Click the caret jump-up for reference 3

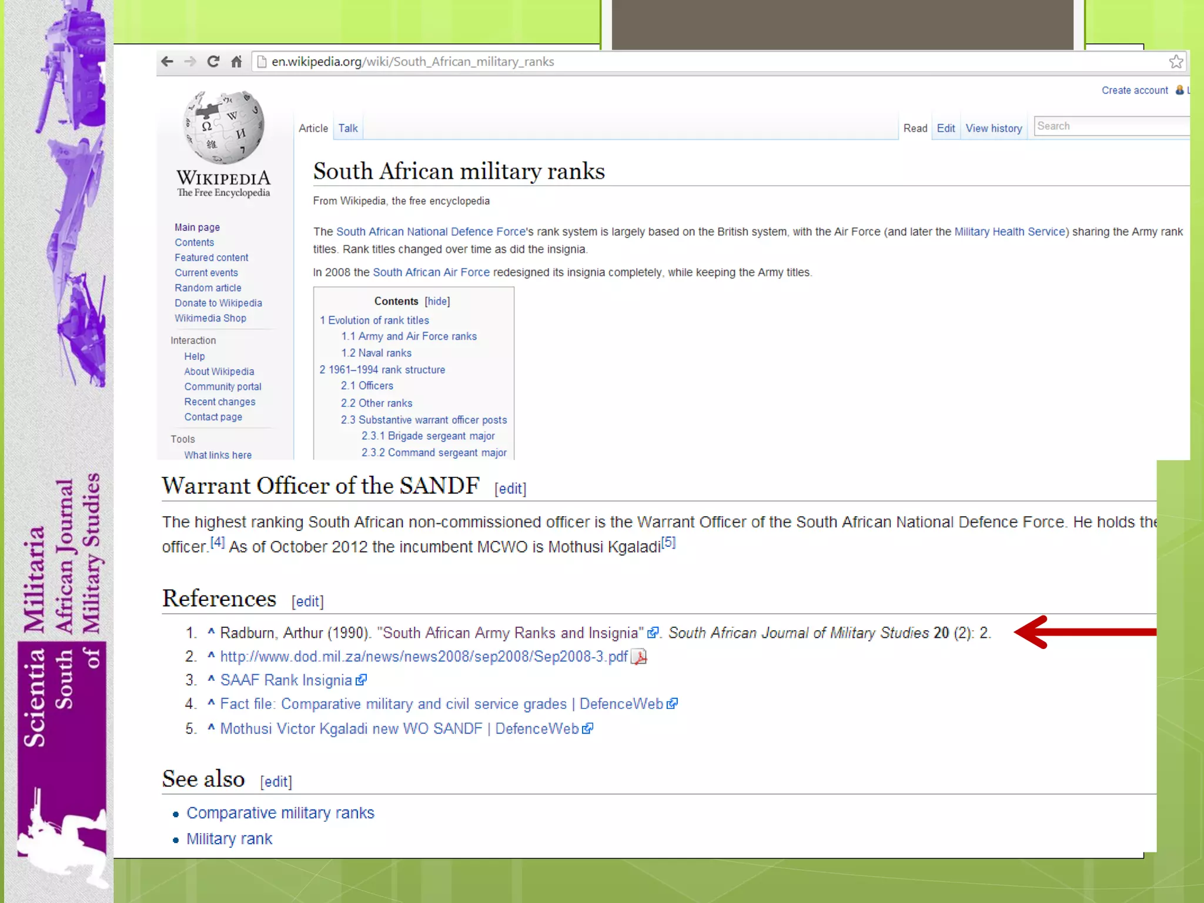pos(211,679)
